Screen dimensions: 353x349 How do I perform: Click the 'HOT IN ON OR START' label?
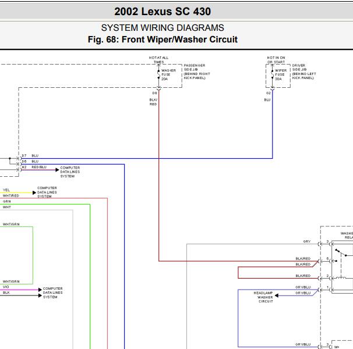[276, 60]
